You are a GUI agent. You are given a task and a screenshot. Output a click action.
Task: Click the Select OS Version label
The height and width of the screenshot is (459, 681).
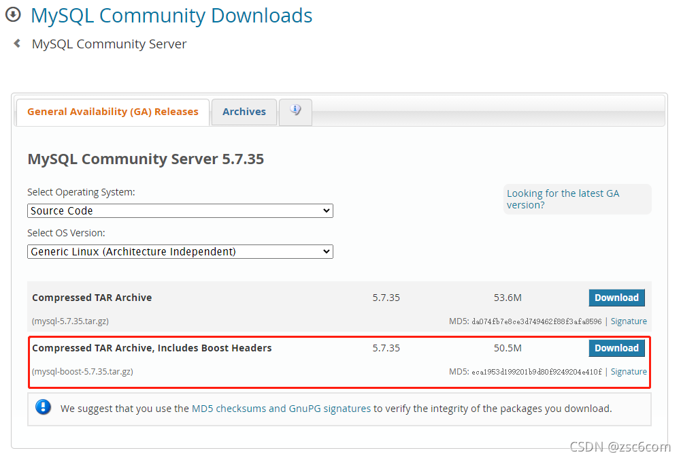(66, 233)
